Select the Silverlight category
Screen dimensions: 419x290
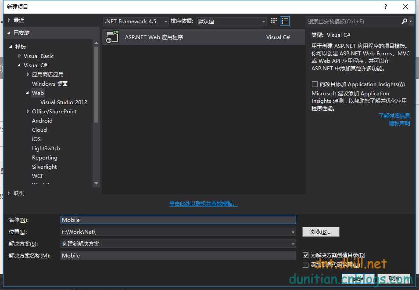(44, 167)
